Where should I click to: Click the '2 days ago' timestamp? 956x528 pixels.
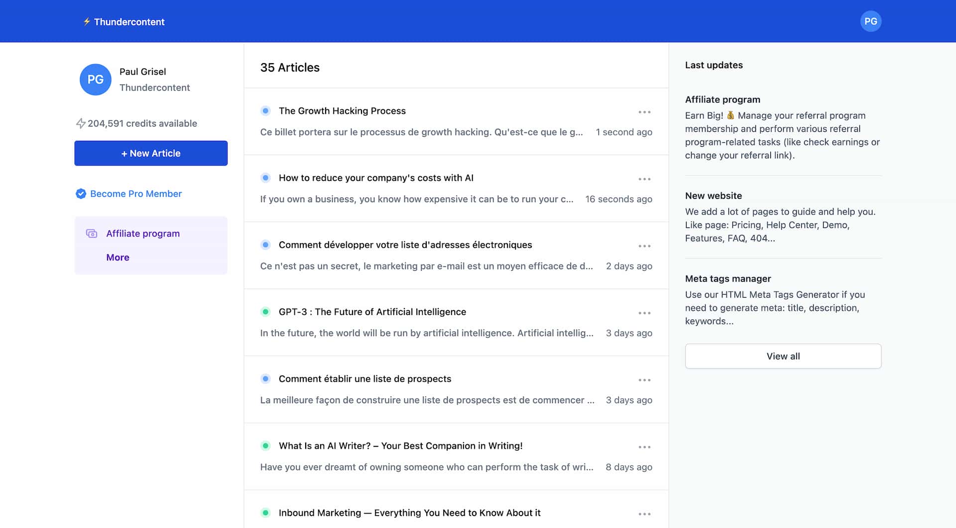click(629, 266)
